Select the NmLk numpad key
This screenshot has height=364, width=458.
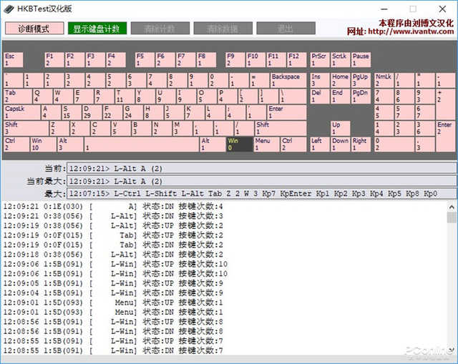[383, 80]
